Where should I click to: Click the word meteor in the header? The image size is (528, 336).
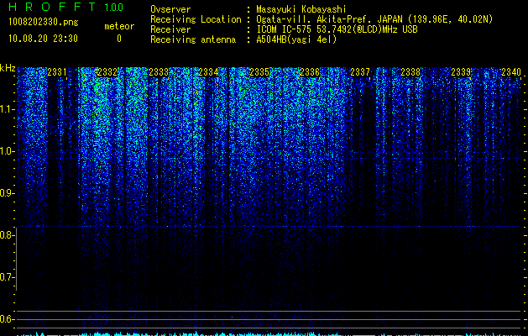pyautogui.click(x=119, y=26)
